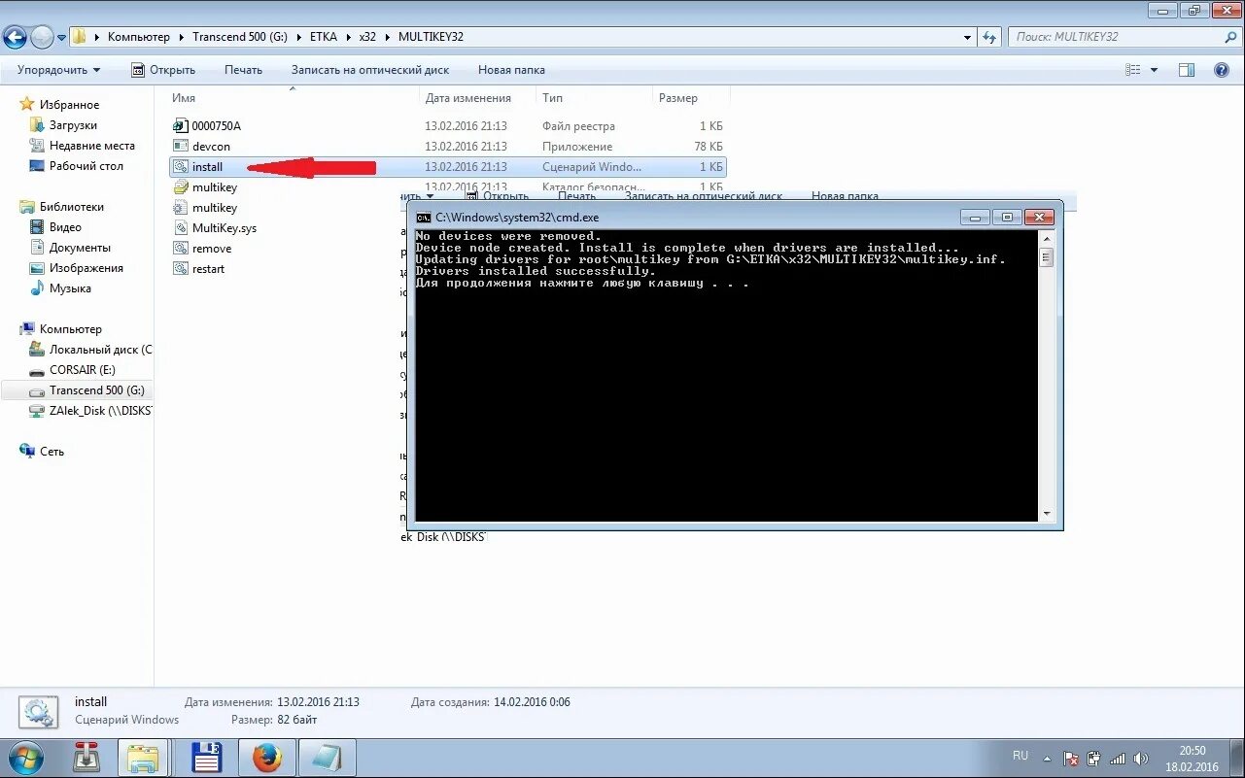Viewport: 1245px width, 778px height.
Task: Show hidden tray icons arrow
Action: tap(1047, 758)
